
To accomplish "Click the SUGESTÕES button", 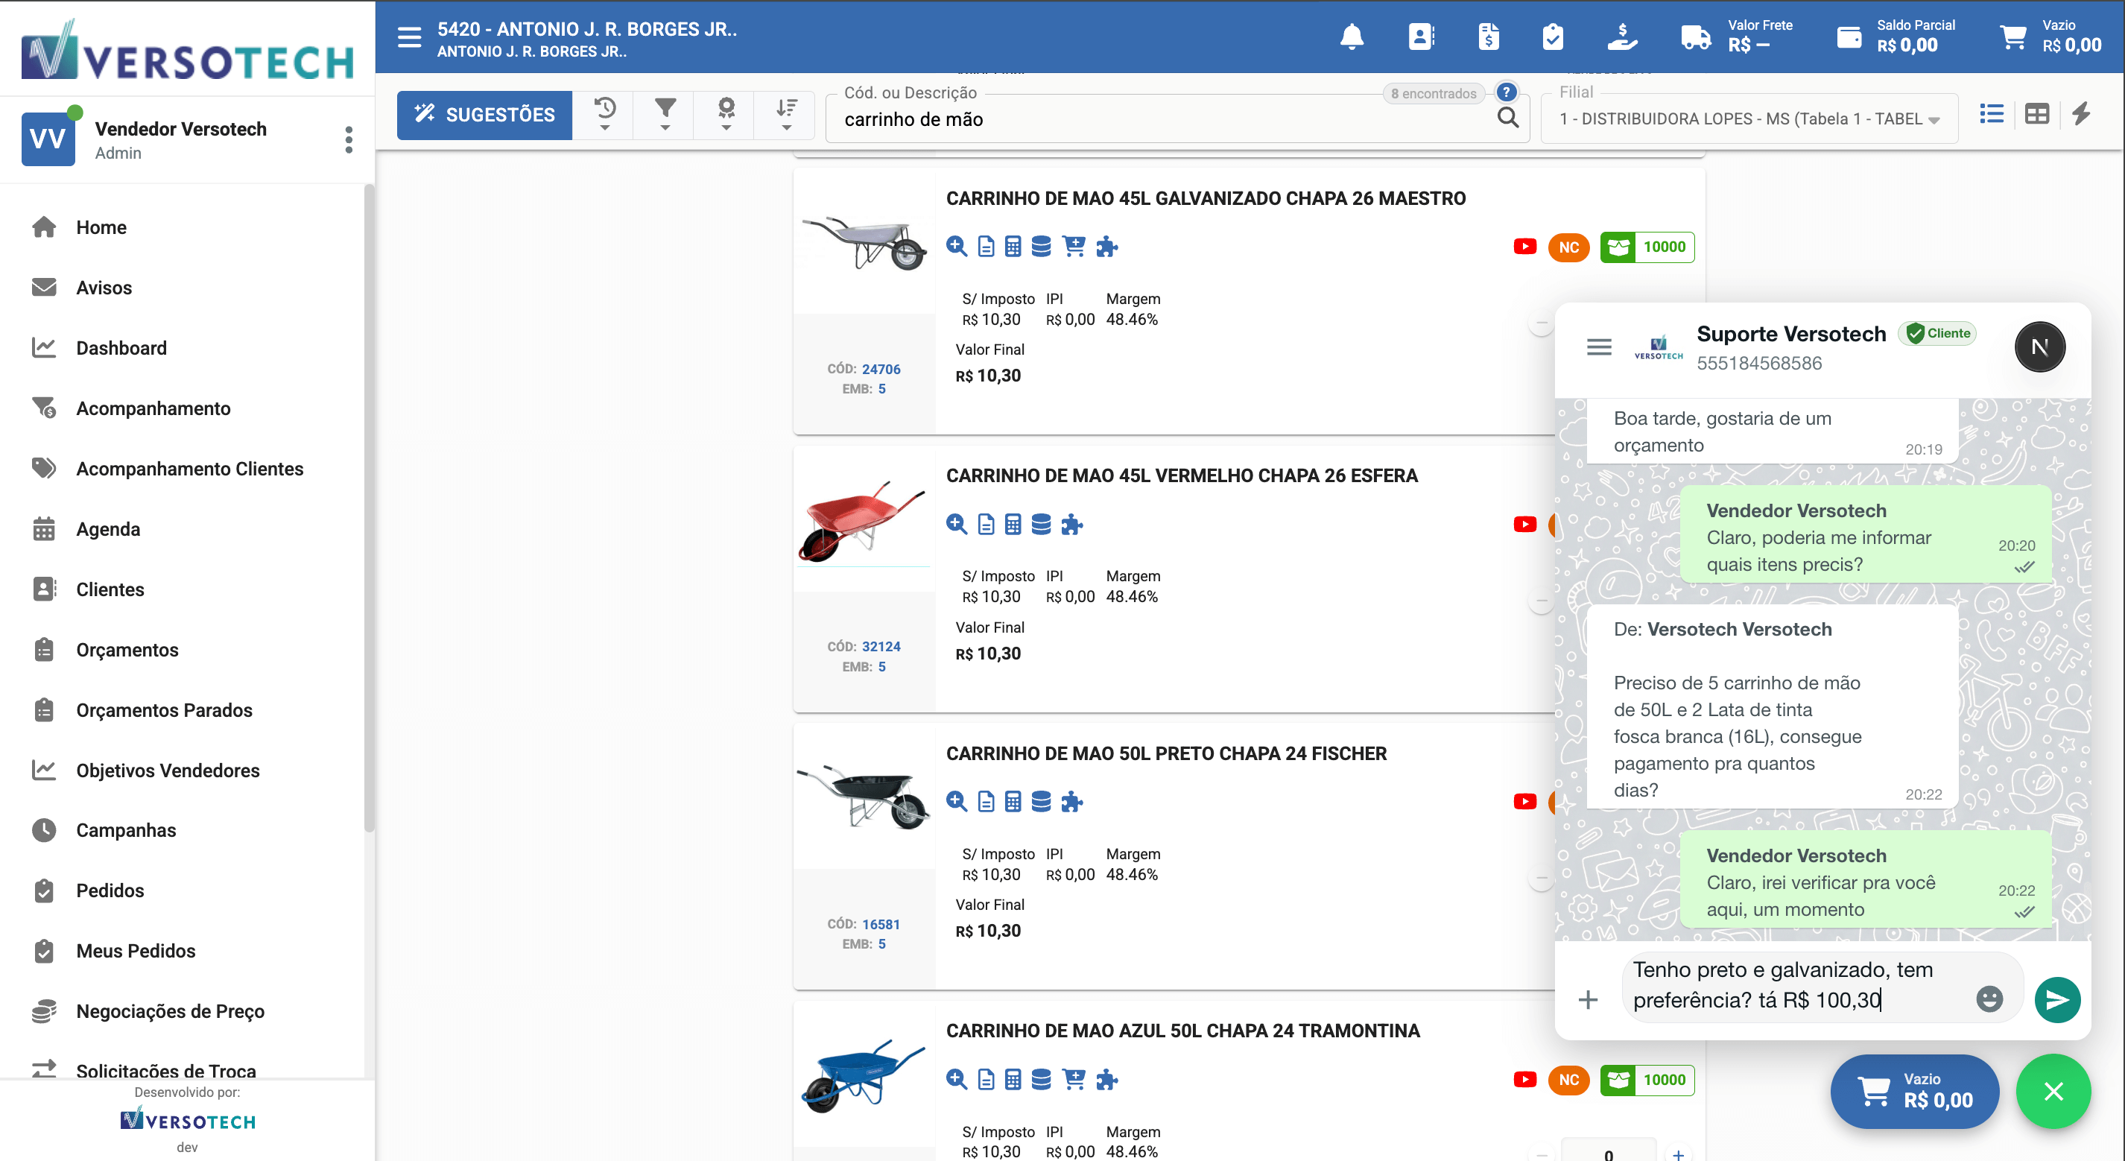I will (484, 115).
